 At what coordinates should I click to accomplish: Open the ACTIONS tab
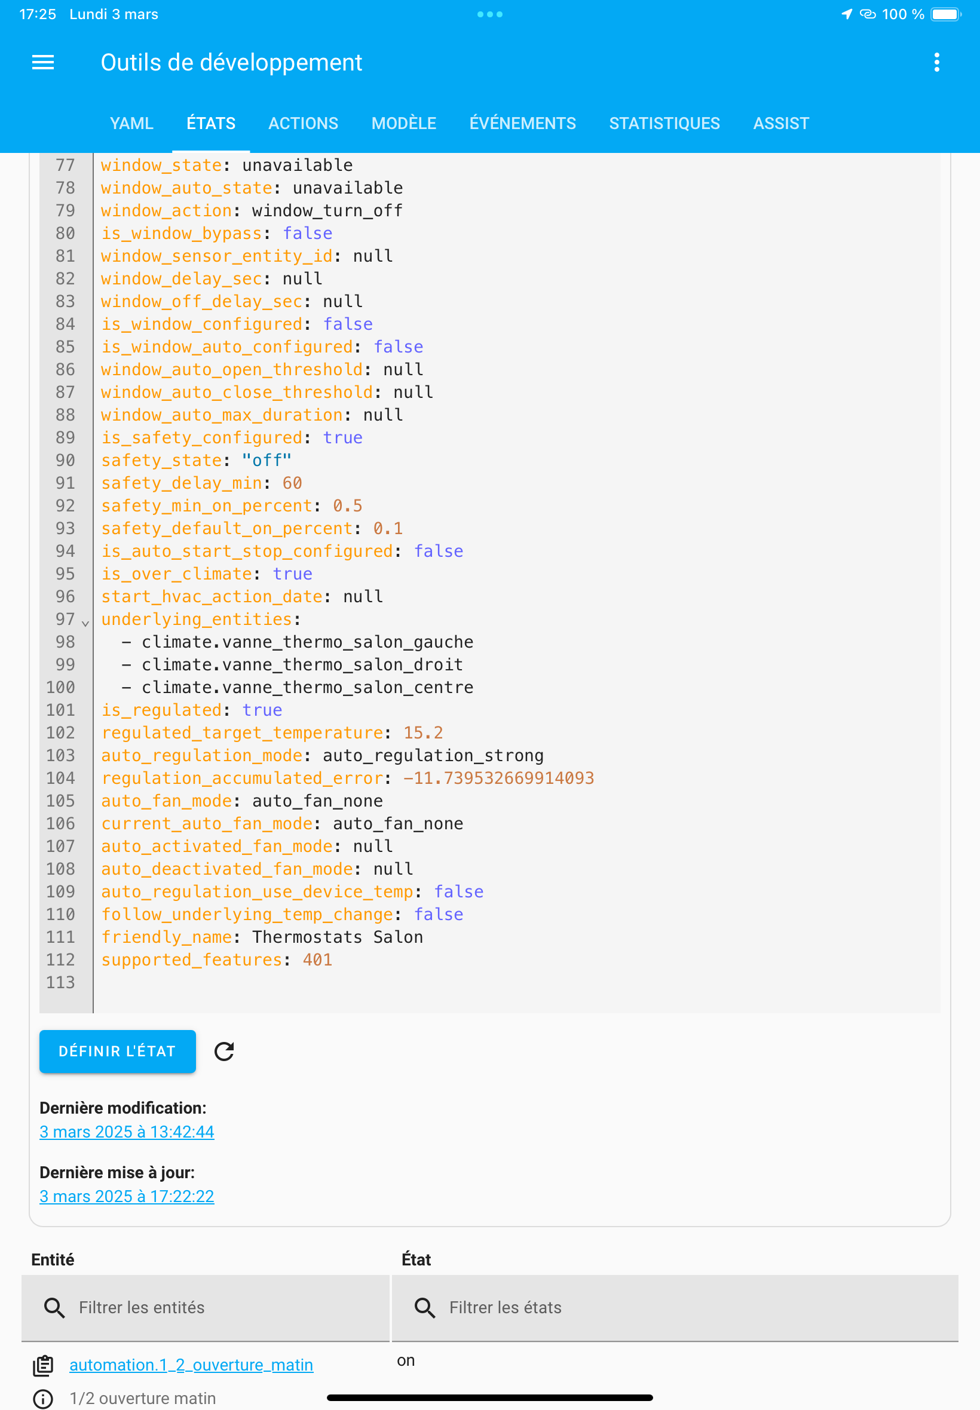(303, 124)
